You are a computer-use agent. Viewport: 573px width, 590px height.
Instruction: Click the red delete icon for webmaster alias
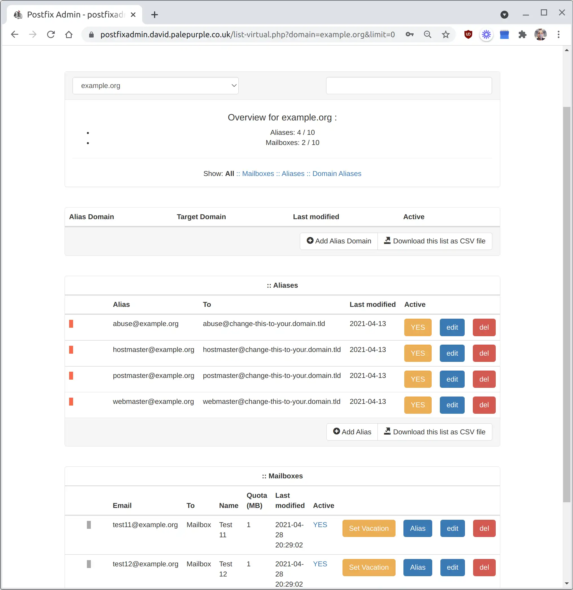(483, 405)
